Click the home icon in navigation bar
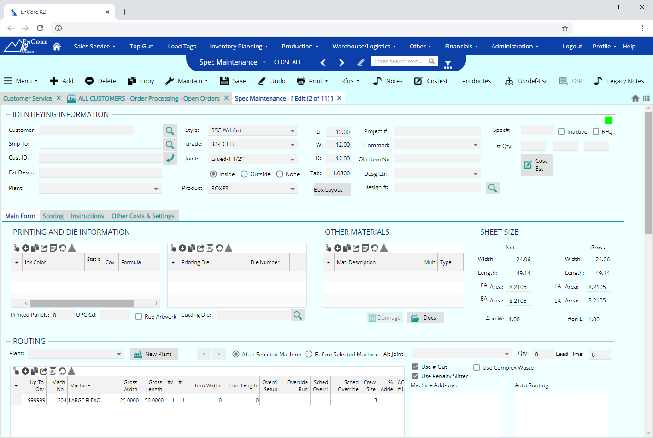This screenshot has height=438, width=653. (x=57, y=47)
